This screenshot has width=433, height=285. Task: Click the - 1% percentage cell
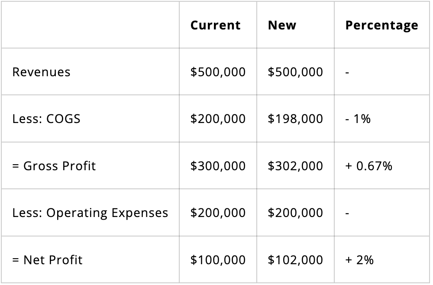point(358,119)
